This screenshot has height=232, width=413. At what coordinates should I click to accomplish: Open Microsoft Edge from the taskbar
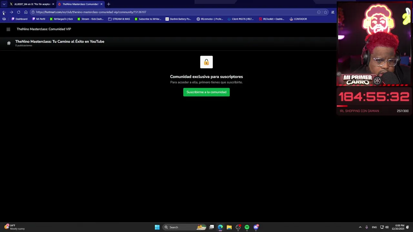tap(220, 227)
